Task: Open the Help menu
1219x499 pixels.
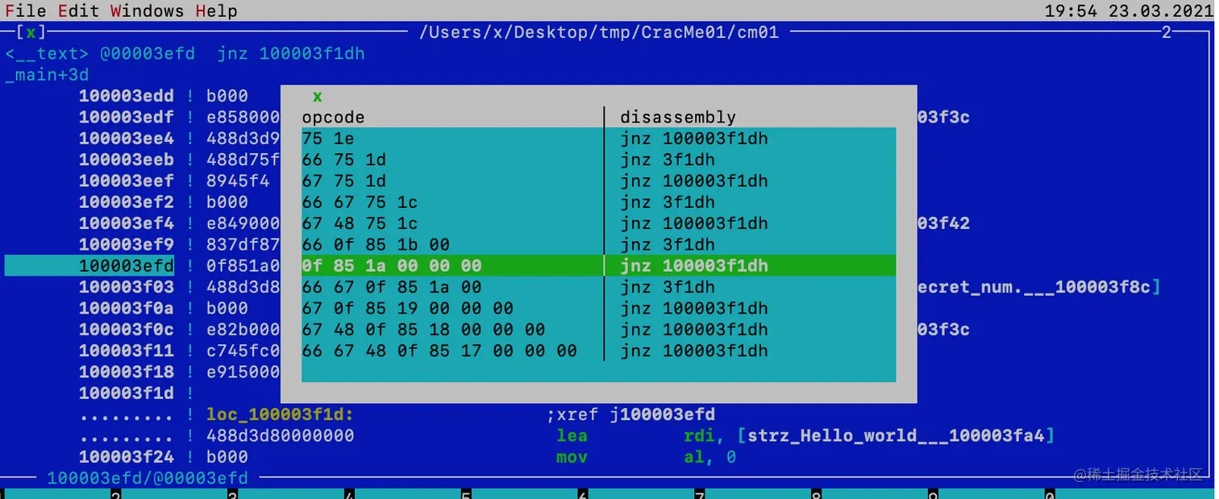Action: click(216, 10)
